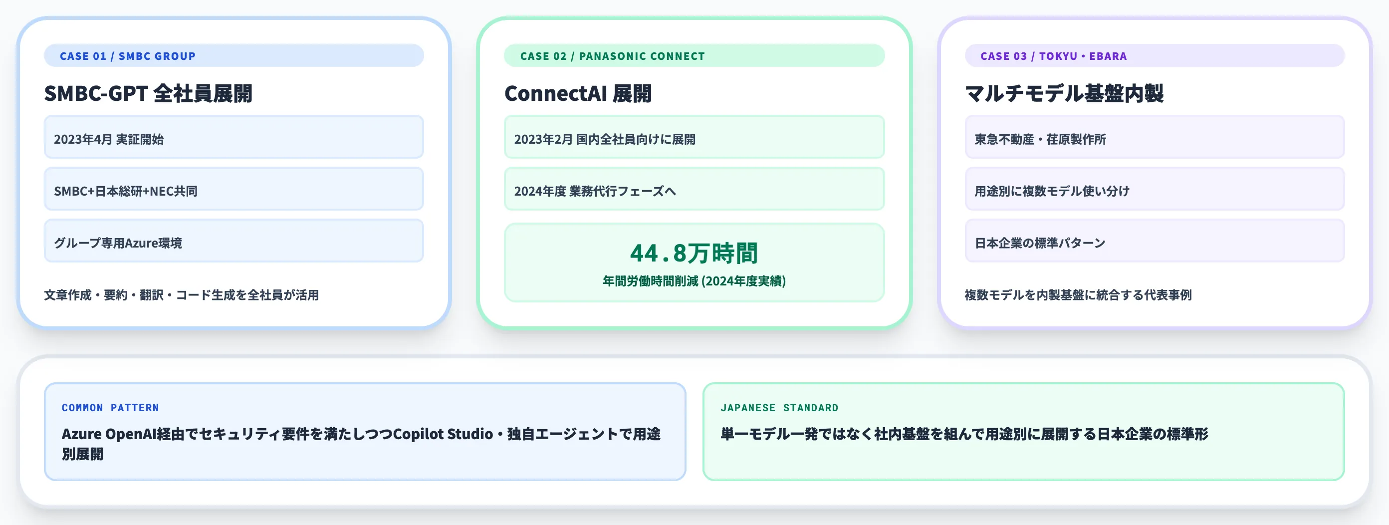Click the COMMON PATTERN label

(110, 408)
